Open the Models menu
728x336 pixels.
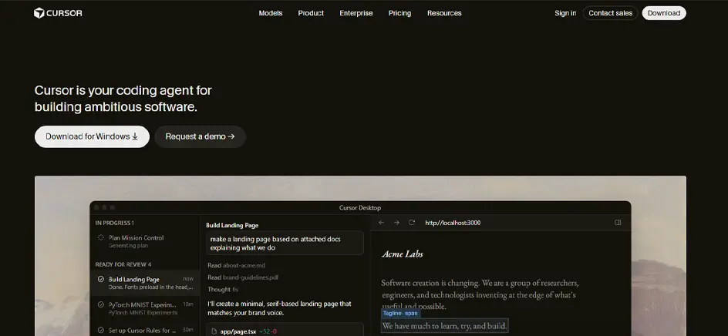(271, 13)
